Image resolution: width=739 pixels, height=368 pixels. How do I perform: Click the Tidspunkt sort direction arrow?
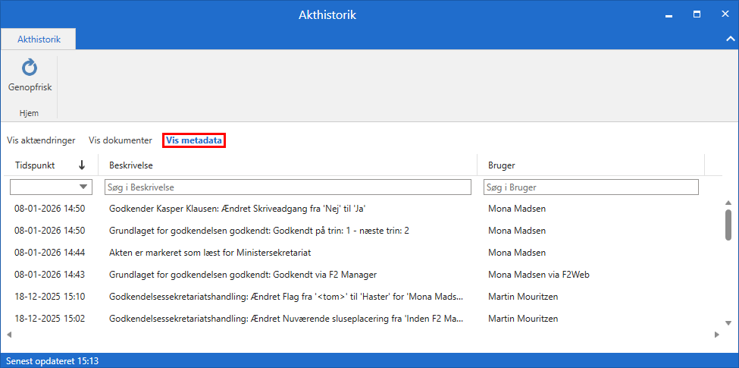point(82,165)
